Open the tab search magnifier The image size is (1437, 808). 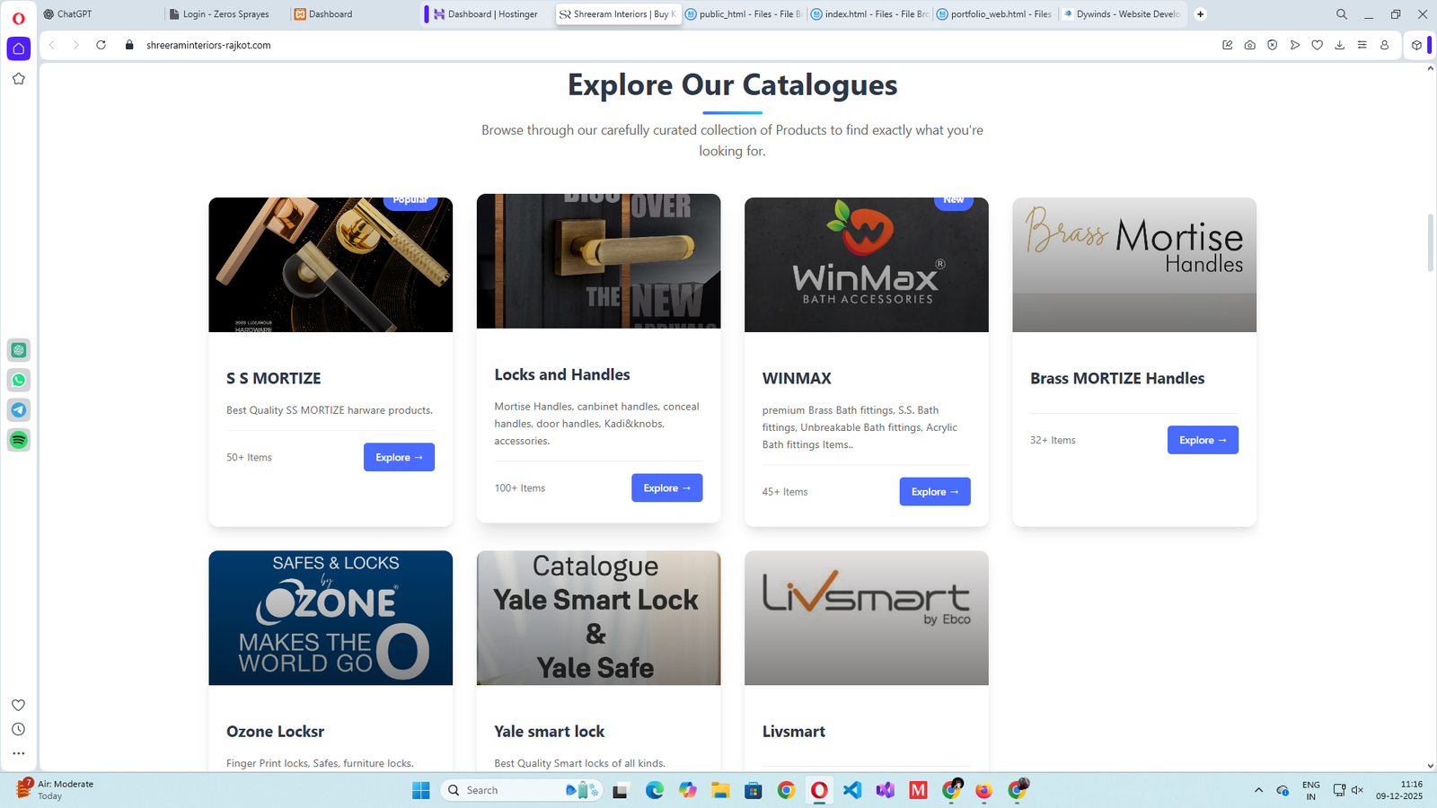(x=1341, y=14)
